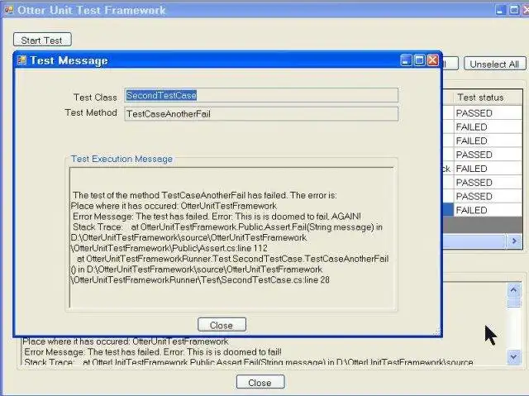Click the Test Message dialog title icon

click(x=22, y=60)
